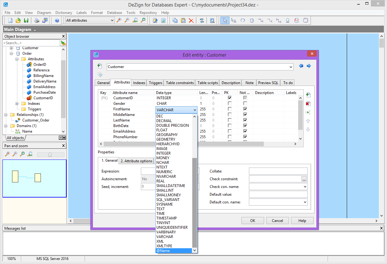This screenshot has width=387, height=264.
Task: Move attribute down with down arrow
Action: [308, 130]
